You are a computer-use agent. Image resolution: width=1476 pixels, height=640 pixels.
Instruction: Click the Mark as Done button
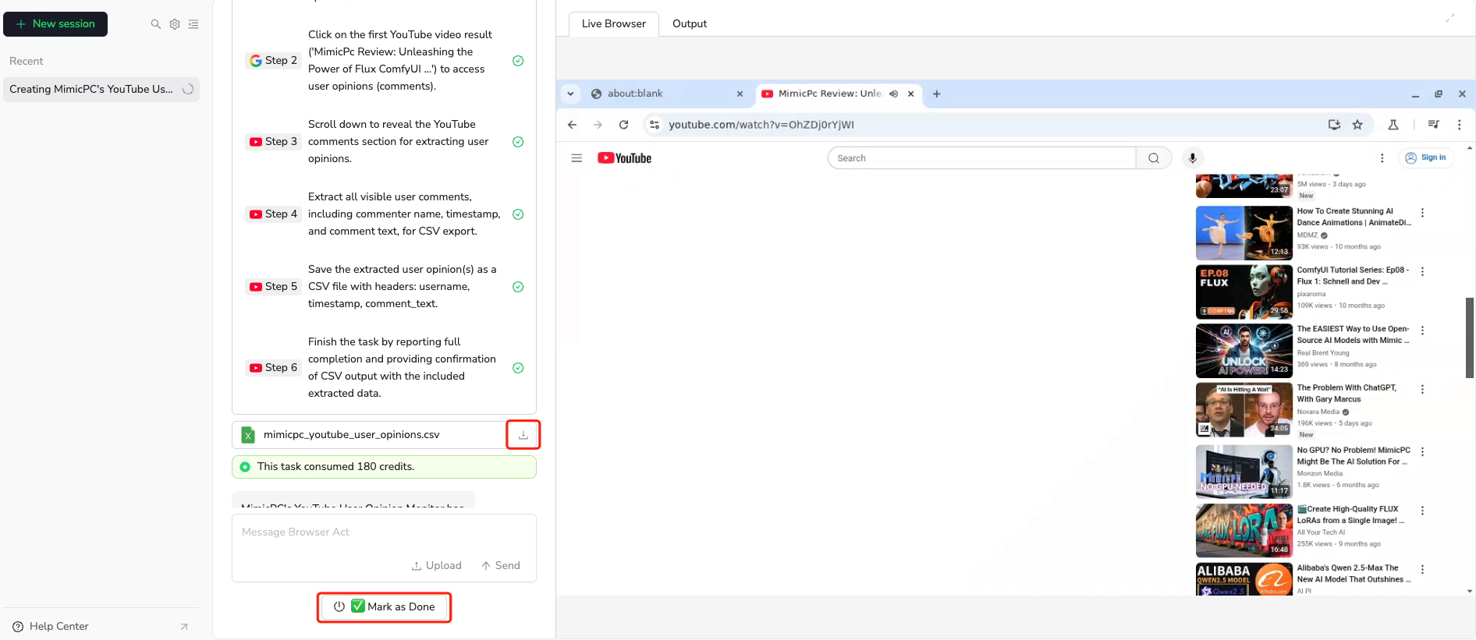(384, 607)
